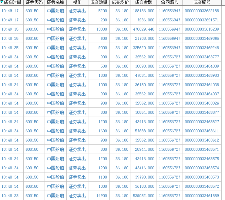The height and width of the screenshot is (200, 225).
Task: Click quantity 1600 cell
Action: 103,131
